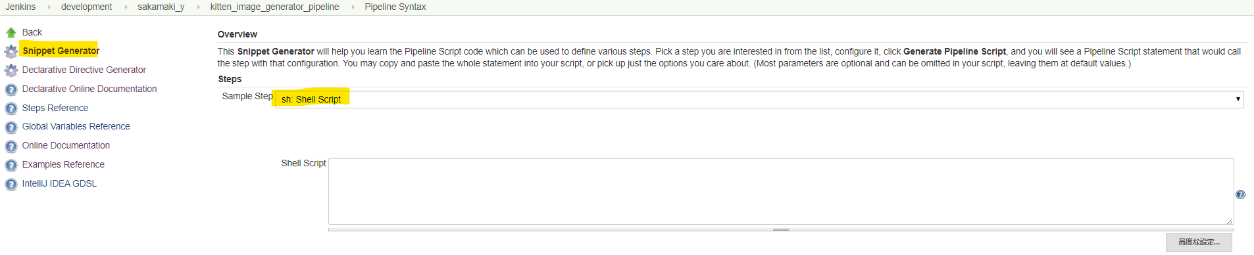1254x255 pixels.
Task: Go to kitten_image_generator_pipeline breadcrumb
Action: click(274, 7)
